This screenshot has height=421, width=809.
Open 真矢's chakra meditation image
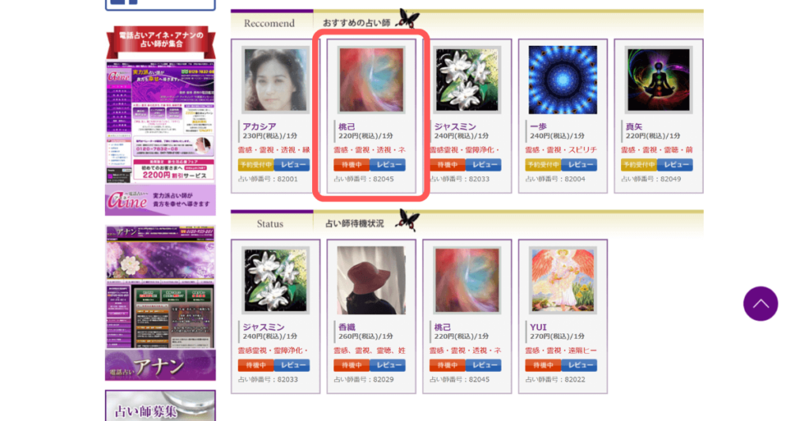tap(658, 80)
